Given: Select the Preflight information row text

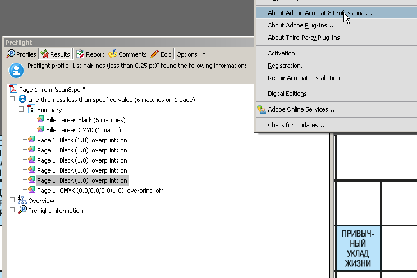Looking at the screenshot, I should coord(56,211).
